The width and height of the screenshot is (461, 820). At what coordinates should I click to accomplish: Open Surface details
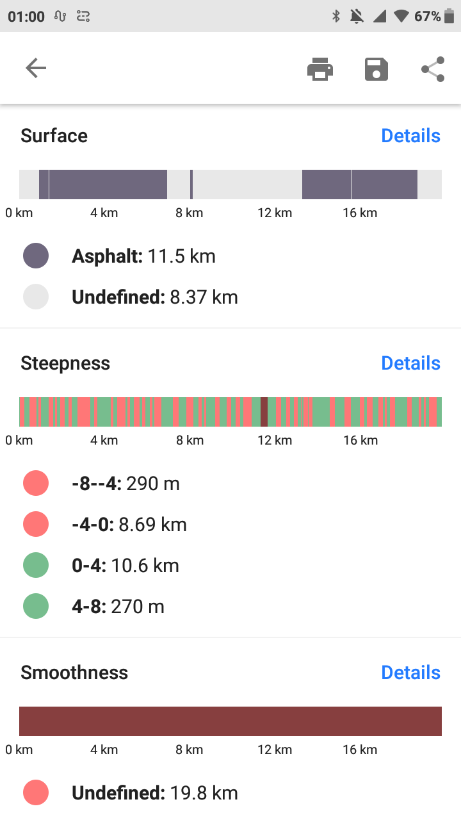tap(410, 136)
